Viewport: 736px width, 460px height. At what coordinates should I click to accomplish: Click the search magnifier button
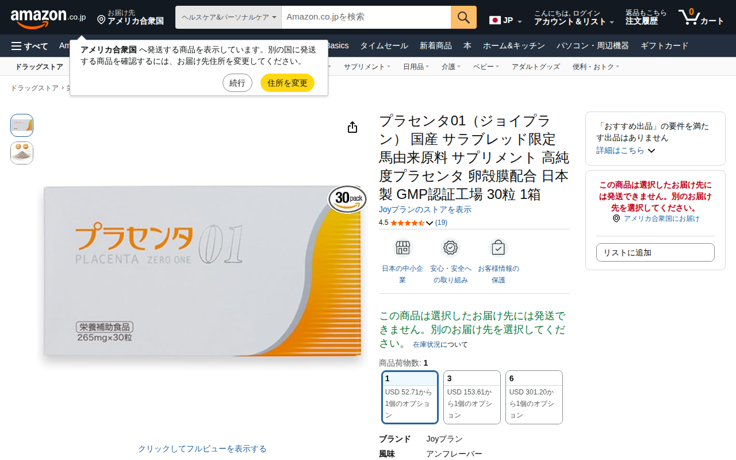(463, 17)
